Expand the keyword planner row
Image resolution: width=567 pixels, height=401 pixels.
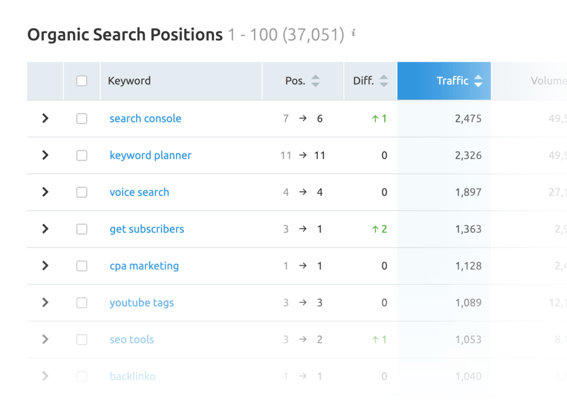coord(44,155)
